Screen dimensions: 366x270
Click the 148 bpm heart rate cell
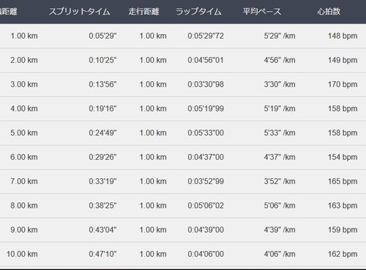343,36
